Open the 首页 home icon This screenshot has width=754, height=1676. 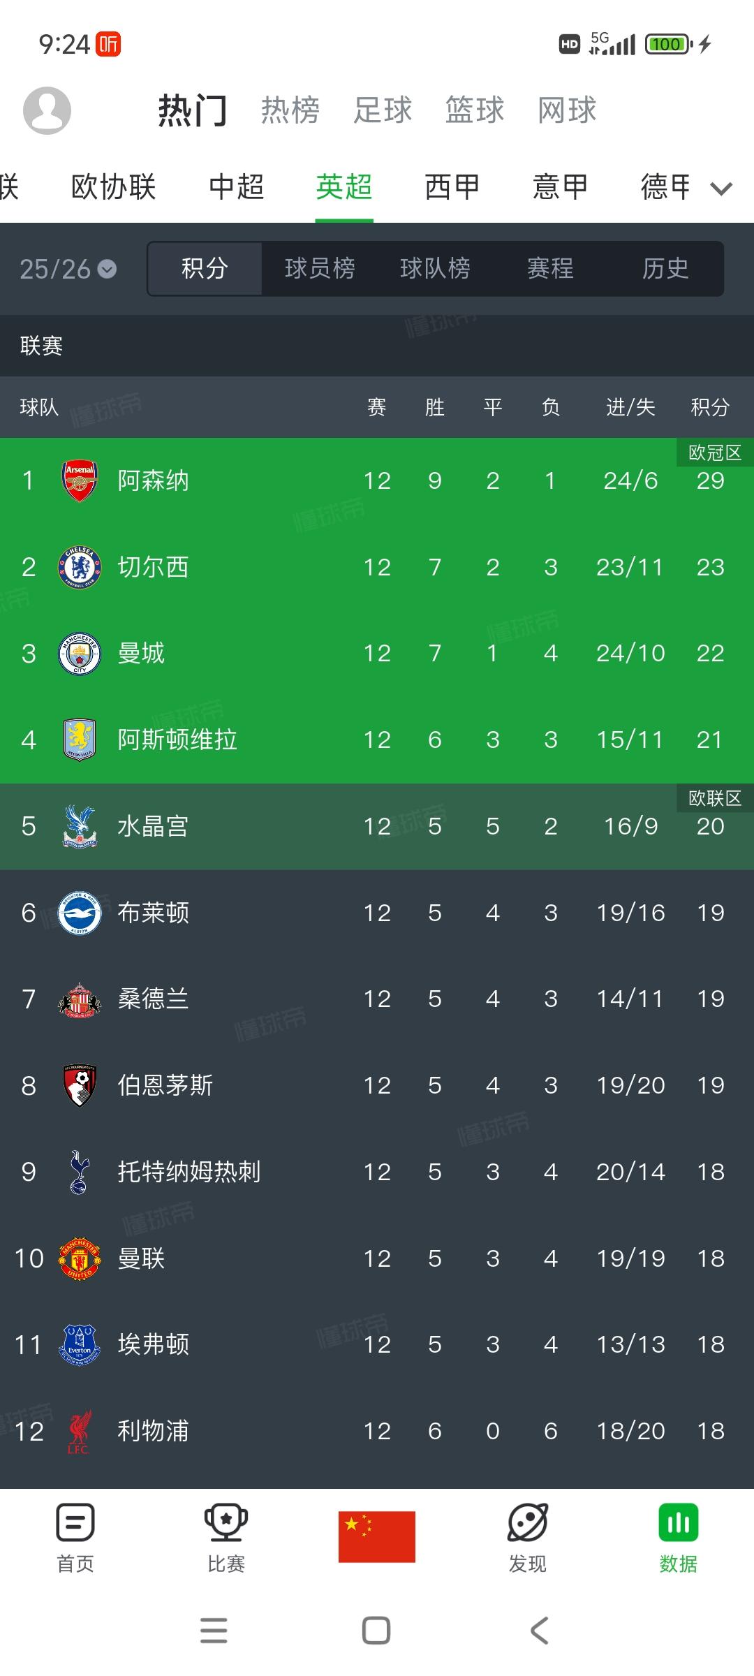[75, 1523]
